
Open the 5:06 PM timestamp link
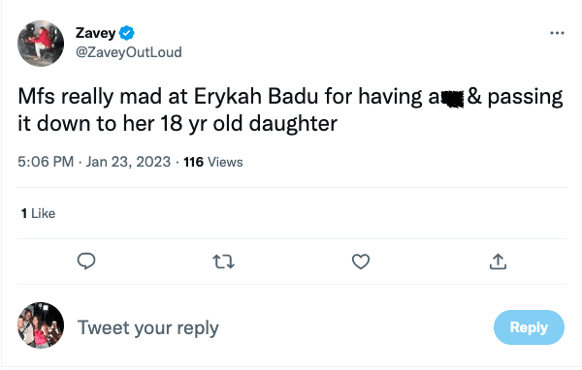(46, 162)
